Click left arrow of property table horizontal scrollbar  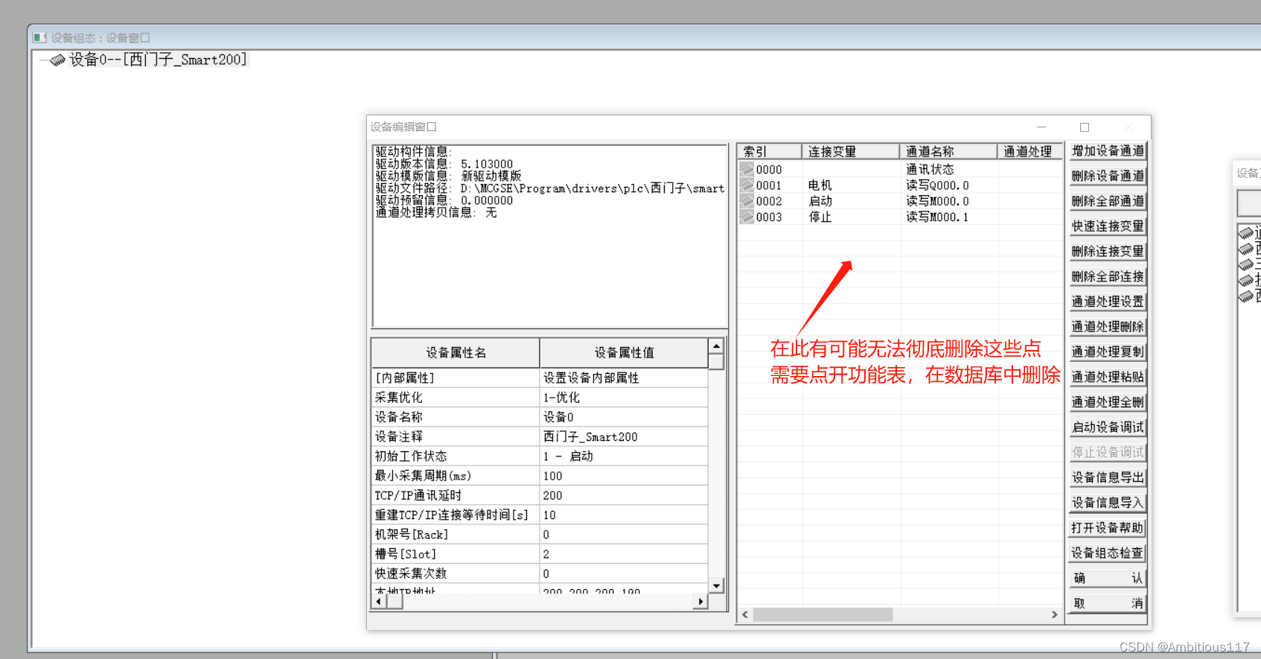(x=379, y=602)
